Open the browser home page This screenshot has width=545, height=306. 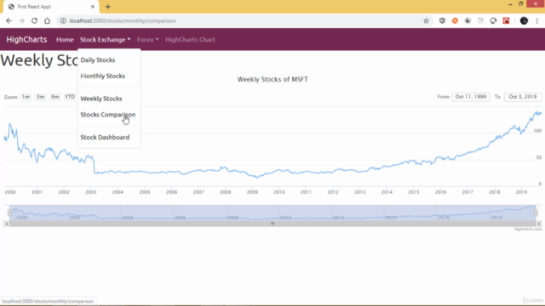(48, 20)
